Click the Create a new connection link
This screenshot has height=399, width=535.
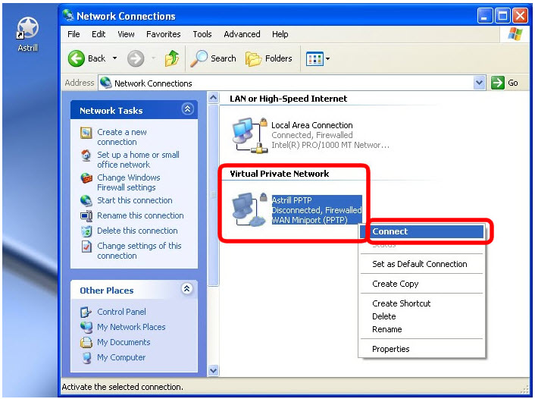coord(122,137)
